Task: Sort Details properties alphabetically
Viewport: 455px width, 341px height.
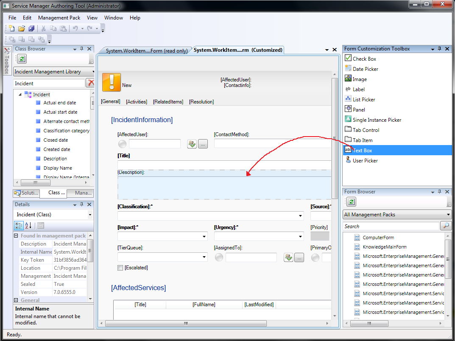Action: tap(28, 226)
